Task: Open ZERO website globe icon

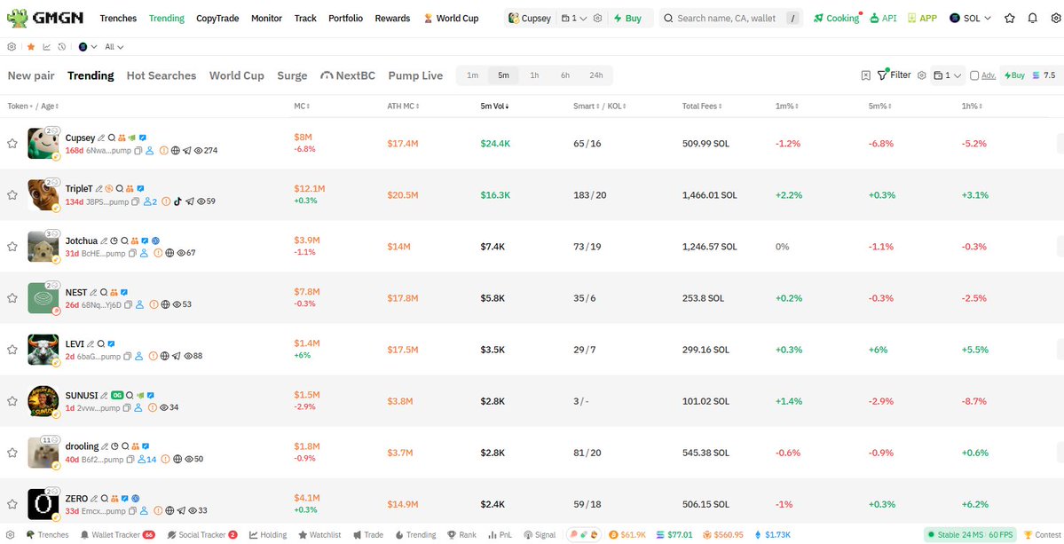Action: coord(169,511)
